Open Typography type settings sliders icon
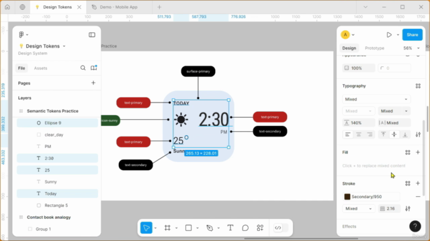Screen dimensions: 430x241 418,135
